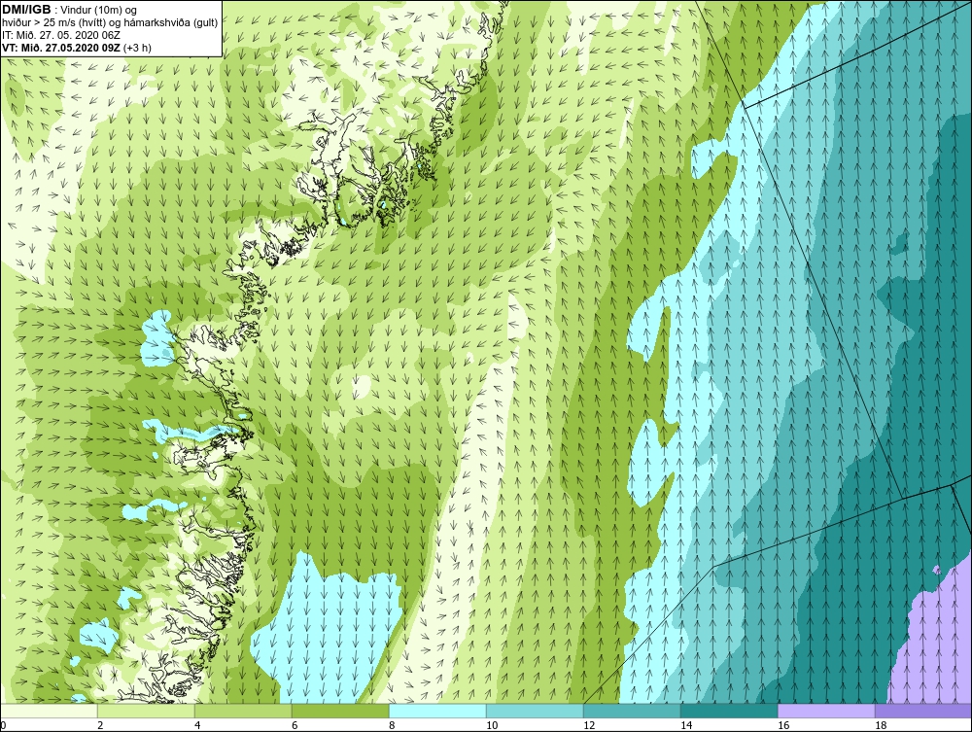Click the legend label '14'
The height and width of the screenshot is (732, 972).
click(x=686, y=725)
